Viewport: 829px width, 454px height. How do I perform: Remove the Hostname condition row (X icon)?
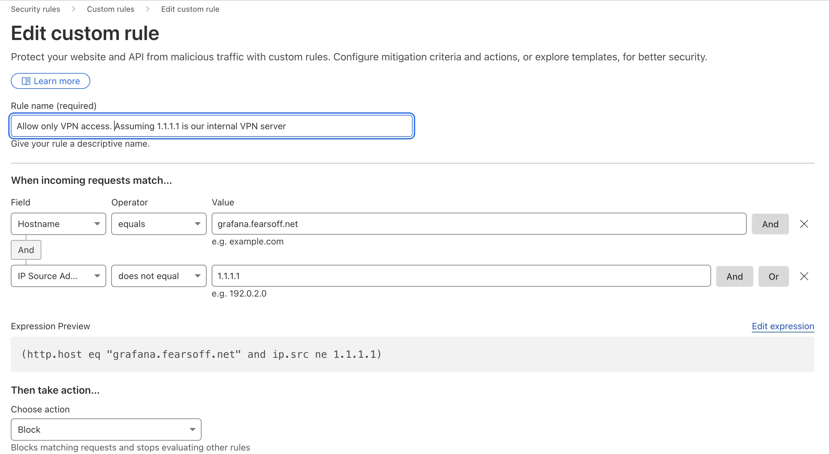point(804,224)
